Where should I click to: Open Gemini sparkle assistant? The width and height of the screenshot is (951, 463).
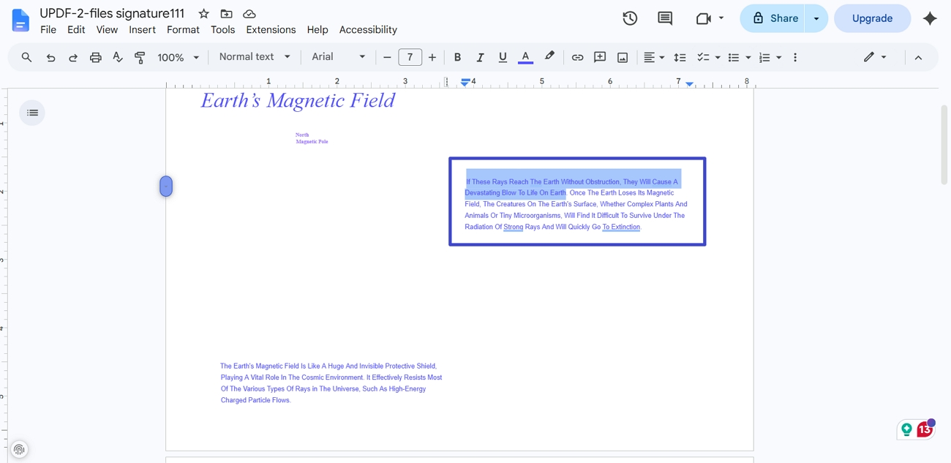click(930, 18)
